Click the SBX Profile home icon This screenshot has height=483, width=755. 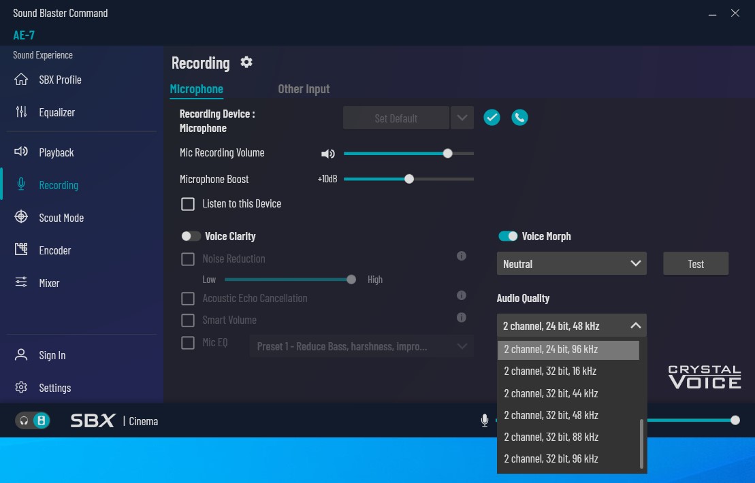coord(21,80)
